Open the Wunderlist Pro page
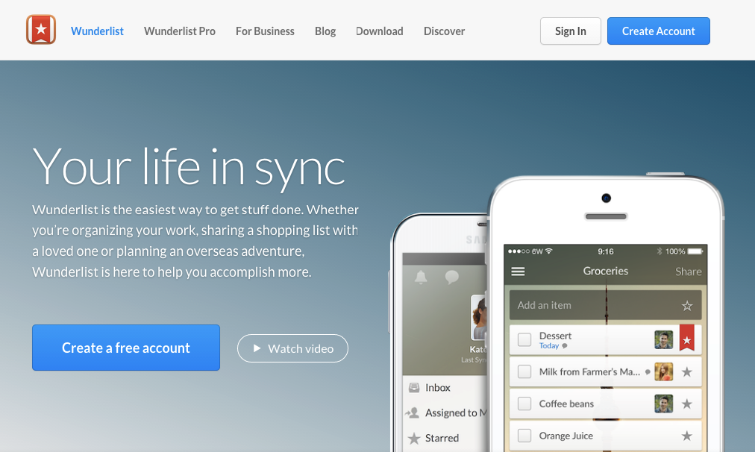This screenshot has width=755, height=452. click(x=180, y=31)
